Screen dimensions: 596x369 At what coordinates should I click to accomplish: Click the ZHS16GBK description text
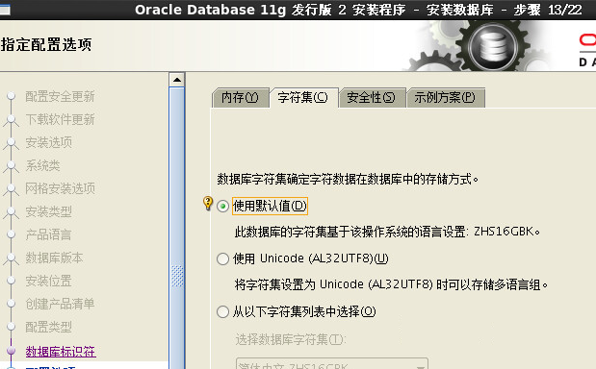pyautogui.click(x=387, y=232)
